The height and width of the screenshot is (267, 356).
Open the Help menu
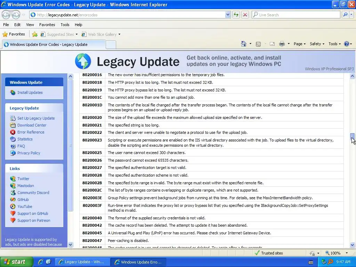tap(79, 25)
